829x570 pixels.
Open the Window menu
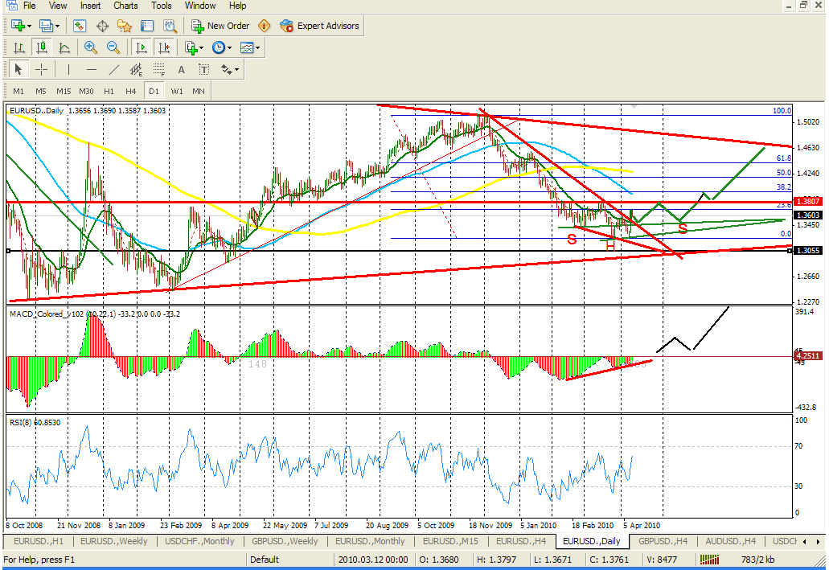tap(200, 6)
